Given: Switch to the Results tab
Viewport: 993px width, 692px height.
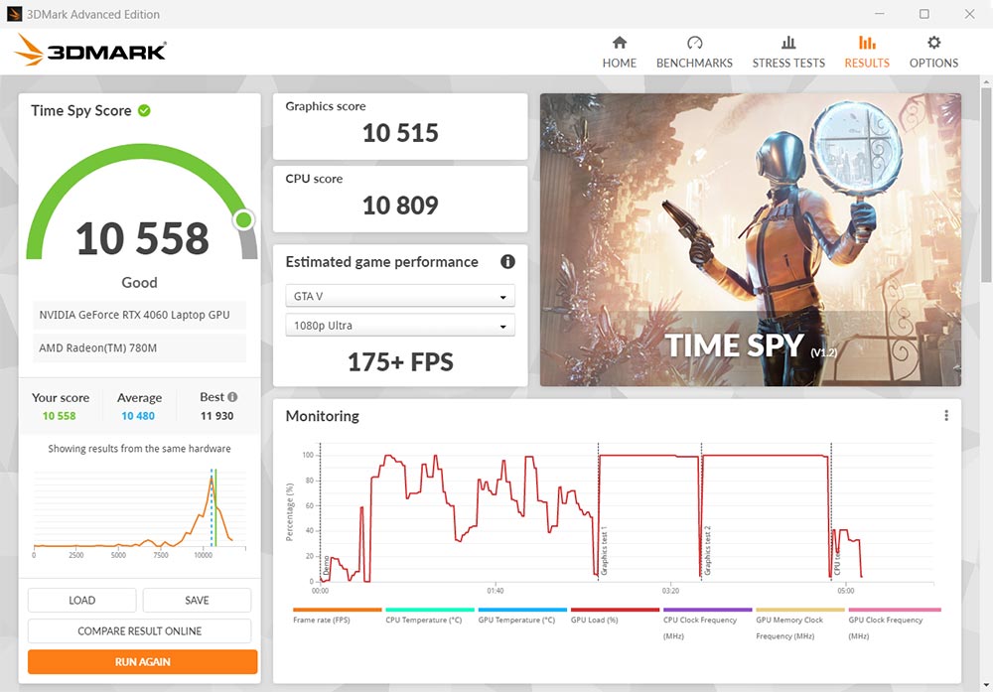Looking at the screenshot, I should [867, 52].
